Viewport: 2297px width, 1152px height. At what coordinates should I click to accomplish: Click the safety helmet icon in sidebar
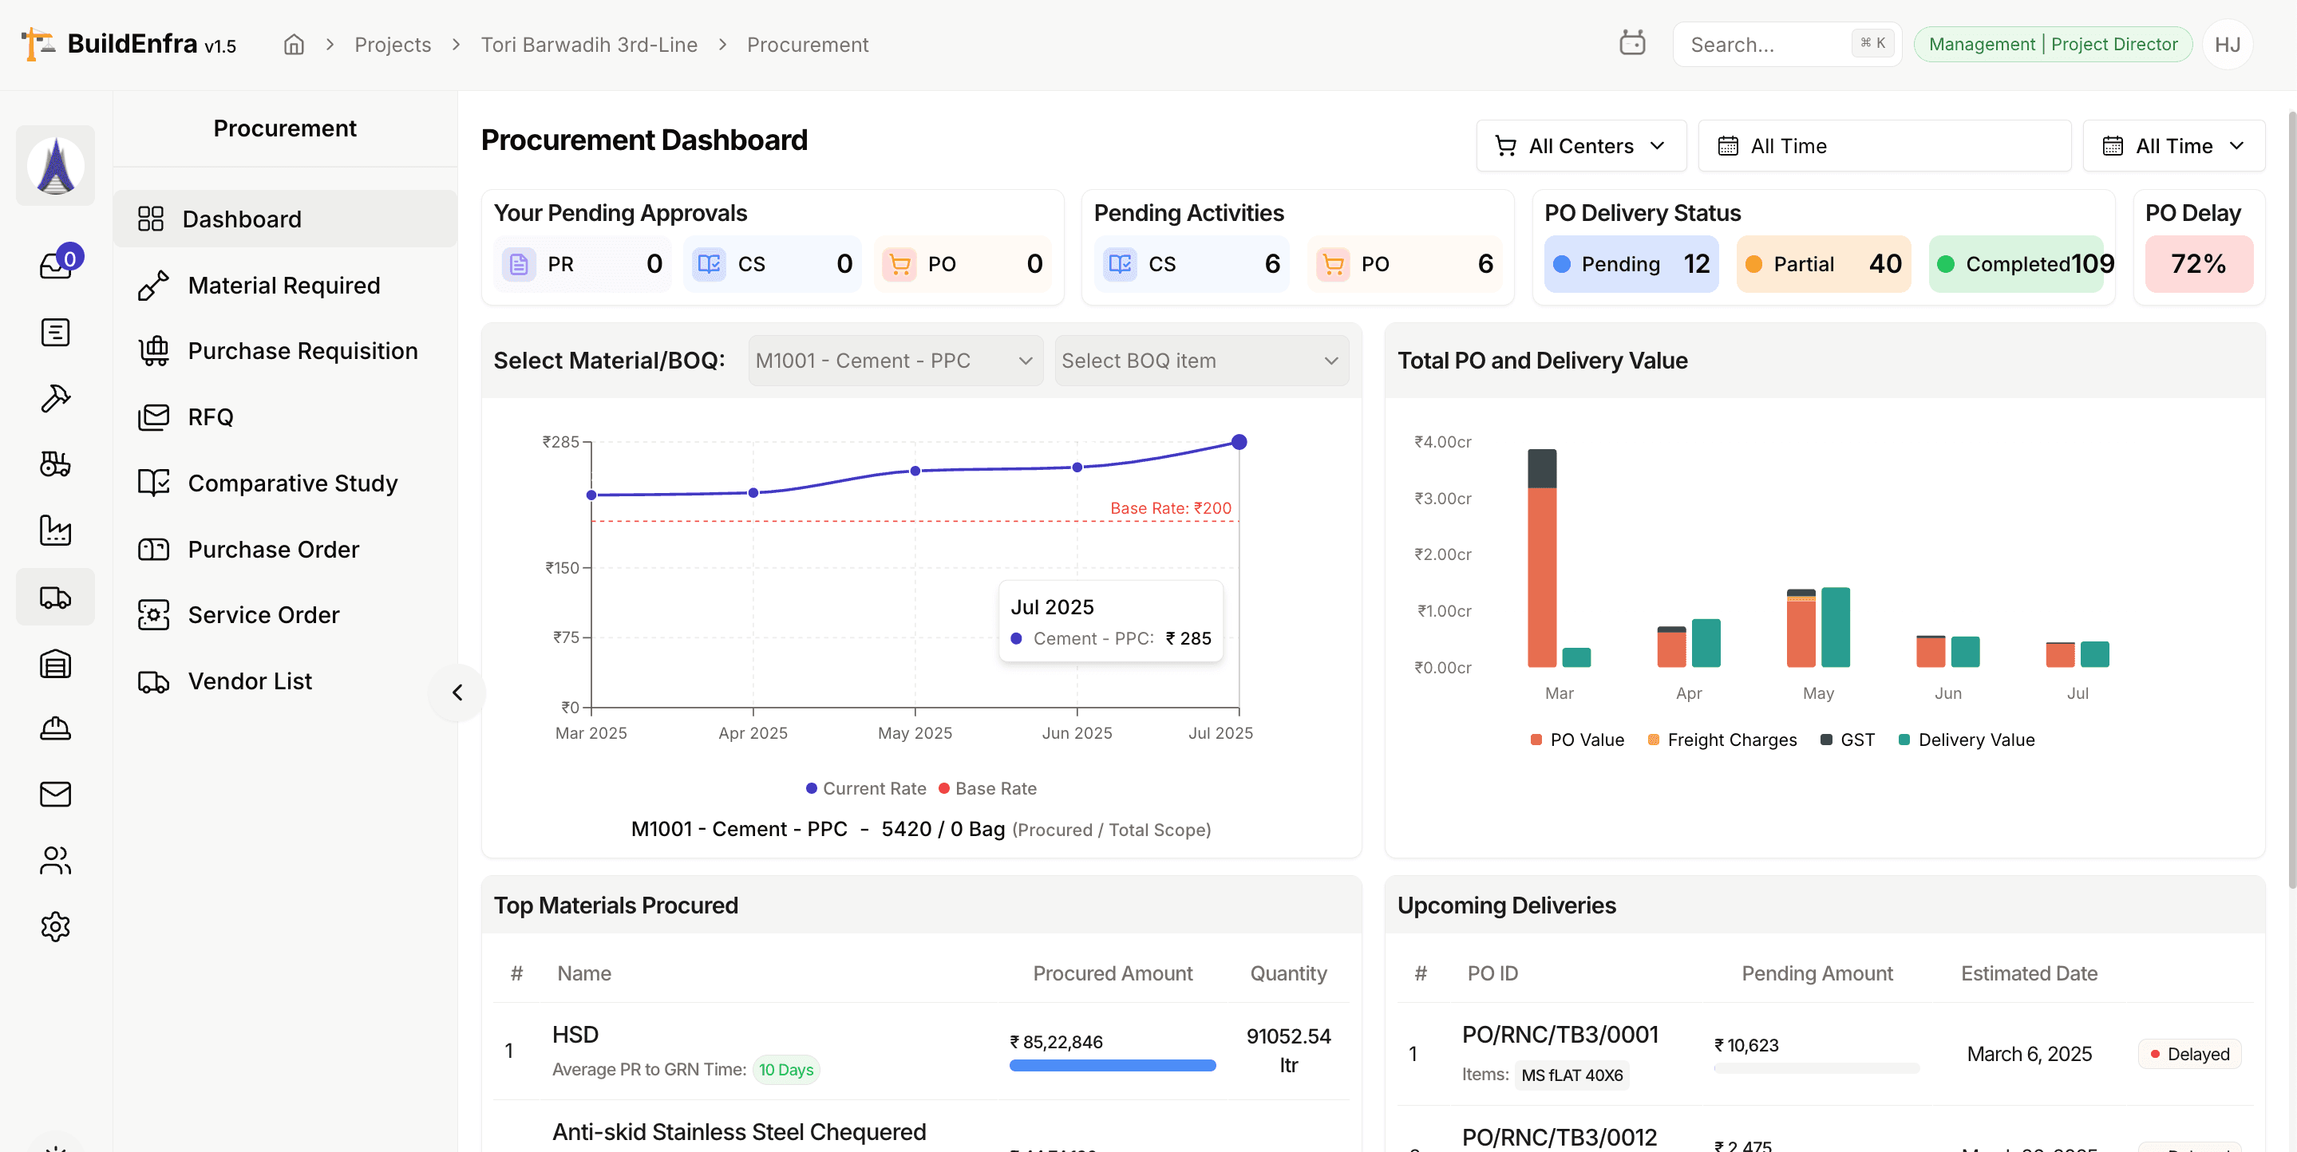coord(55,728)
